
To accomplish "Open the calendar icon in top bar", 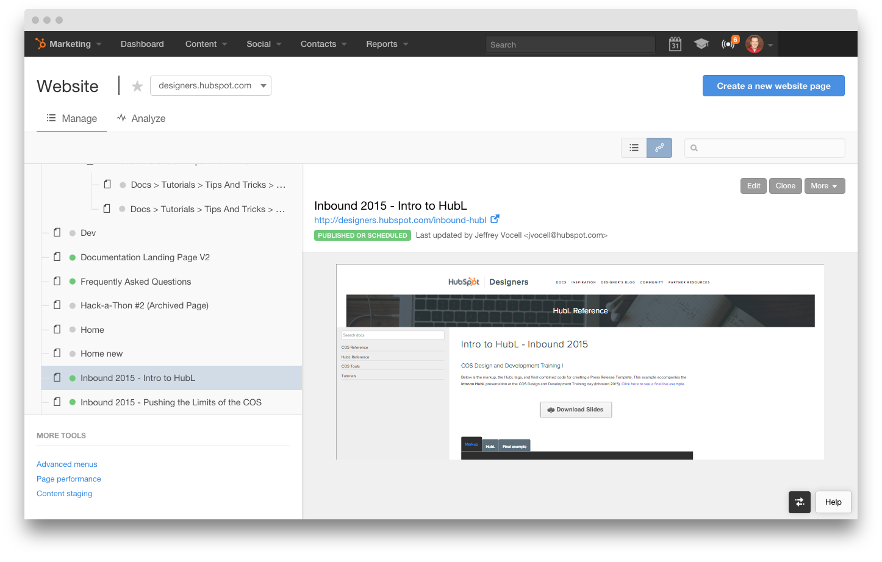I will pyautogui.click(x=675, y=44).
